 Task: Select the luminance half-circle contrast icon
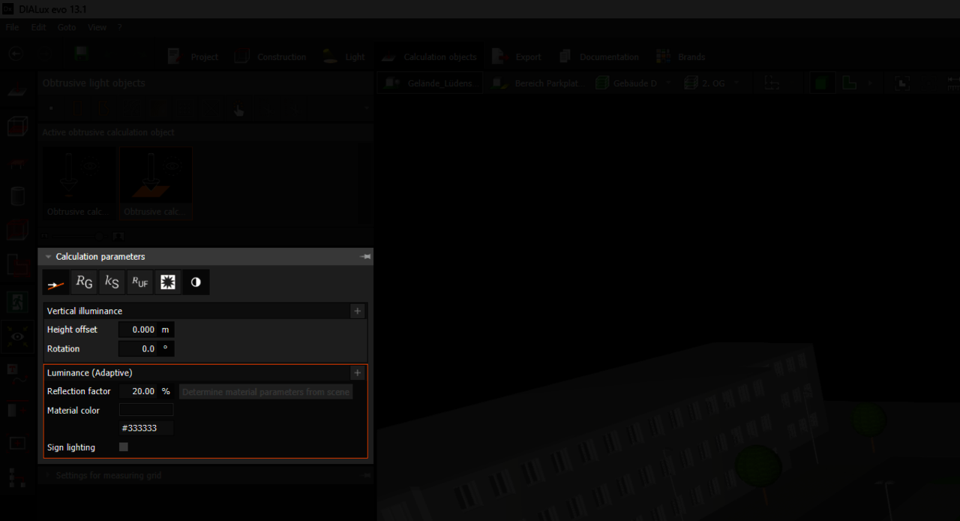pos(196,282)
